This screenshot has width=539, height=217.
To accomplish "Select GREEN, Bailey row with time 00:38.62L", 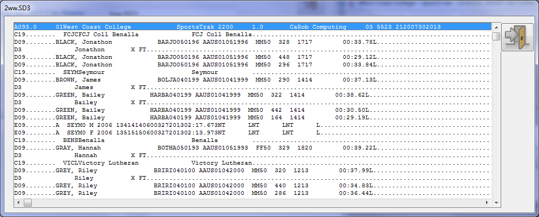I will (x=253, y=95).
